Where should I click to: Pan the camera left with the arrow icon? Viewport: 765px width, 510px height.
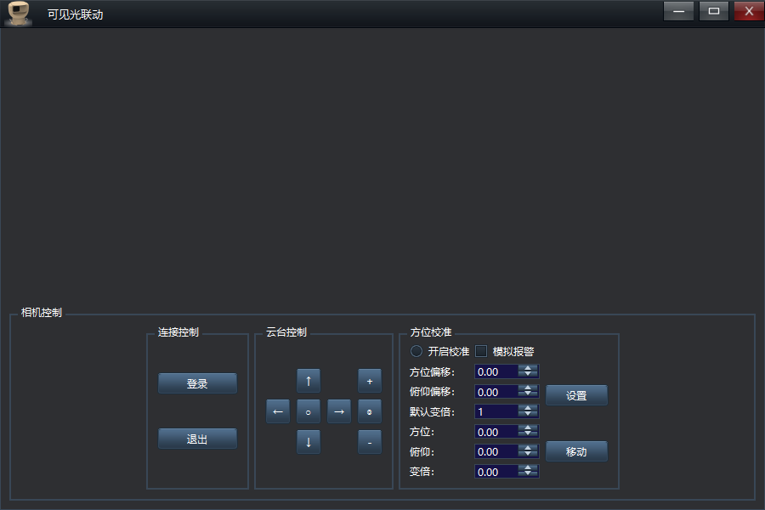tap(277, 411)
